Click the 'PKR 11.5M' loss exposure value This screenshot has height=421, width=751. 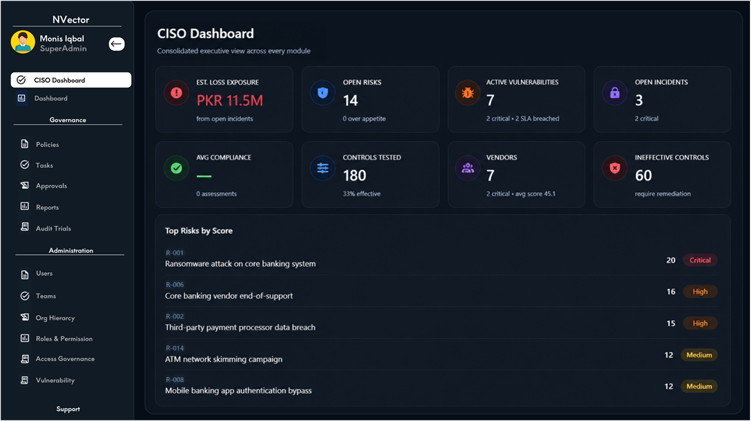click(230, 101)
